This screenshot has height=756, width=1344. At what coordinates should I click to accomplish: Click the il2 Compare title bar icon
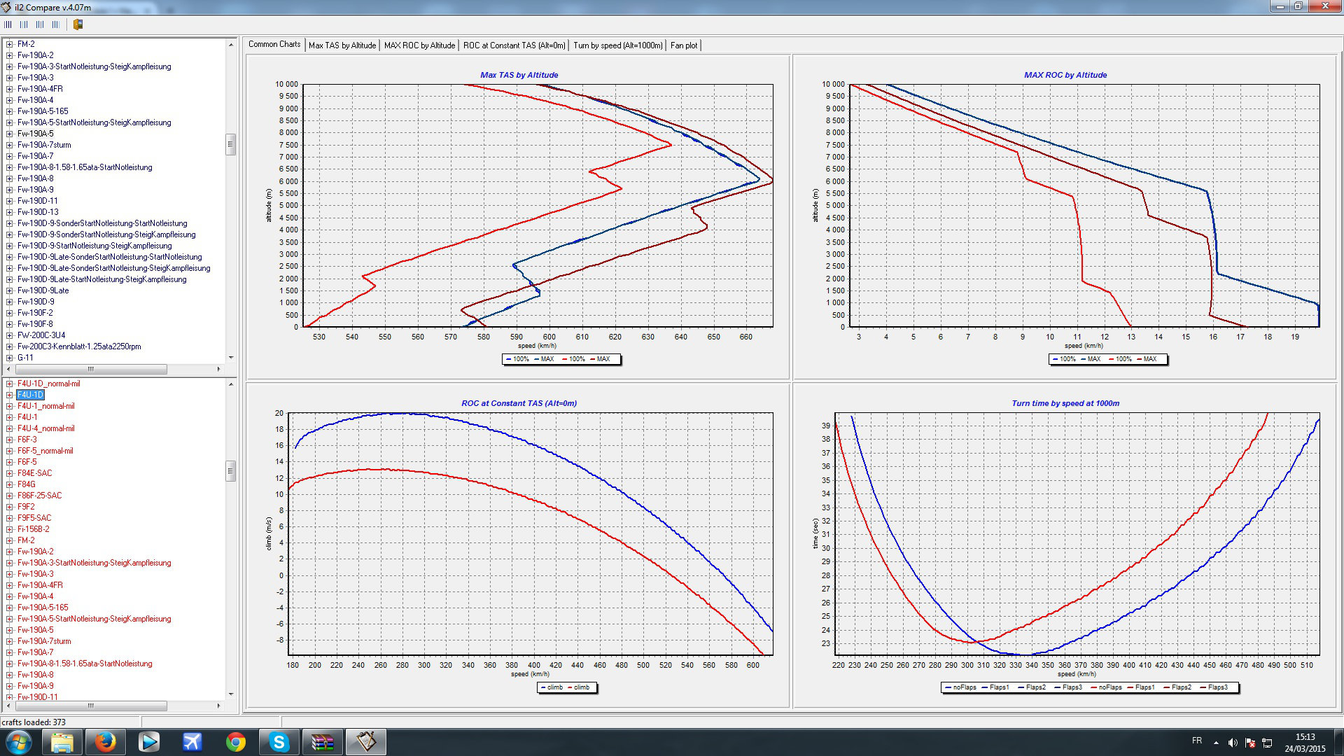click(6, 7)
